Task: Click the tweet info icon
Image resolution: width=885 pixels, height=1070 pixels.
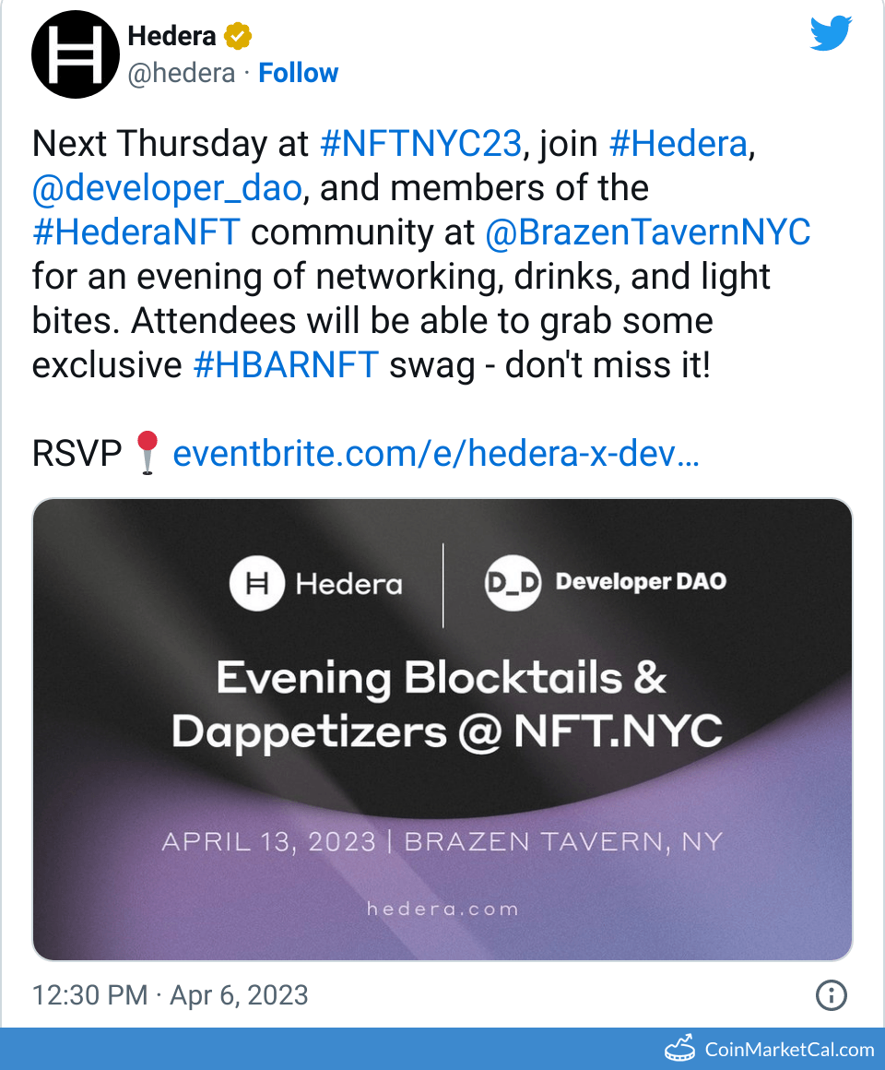Action: (832, 995)
